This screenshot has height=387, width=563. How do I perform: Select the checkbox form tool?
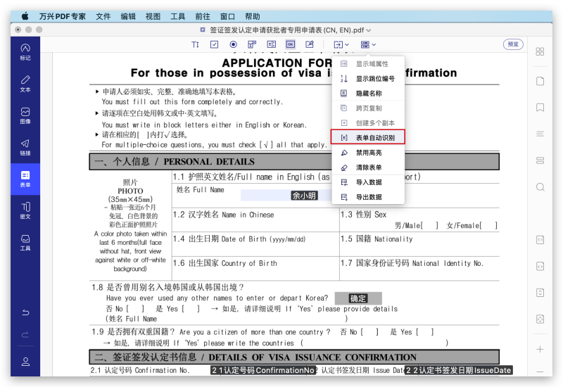pos(214,44)
